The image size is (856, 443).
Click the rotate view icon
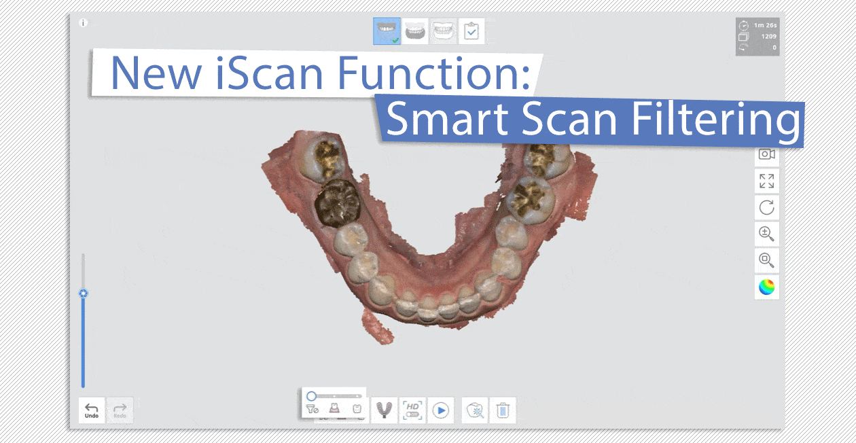[767, 207]
